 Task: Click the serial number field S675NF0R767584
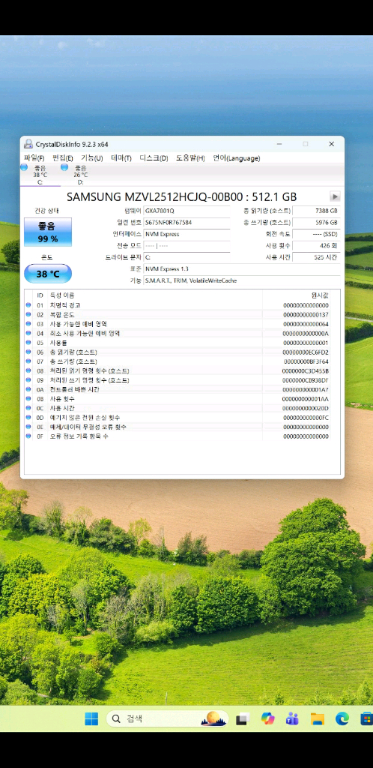click(186, 222)
